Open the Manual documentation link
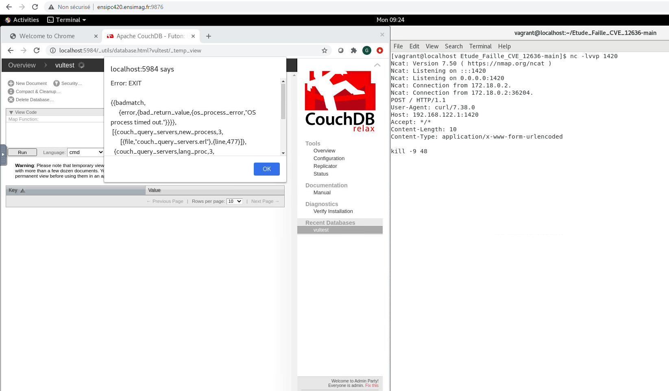 coord(322,193)
